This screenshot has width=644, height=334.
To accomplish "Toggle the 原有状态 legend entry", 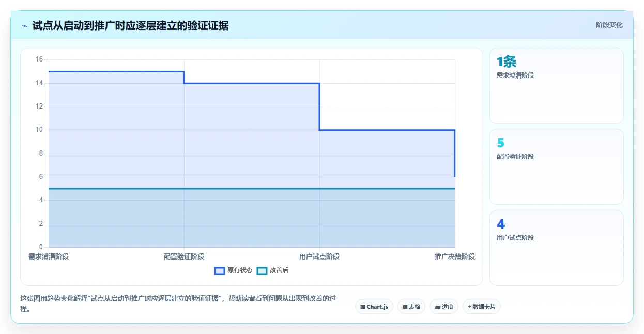I will pos(234,270).
